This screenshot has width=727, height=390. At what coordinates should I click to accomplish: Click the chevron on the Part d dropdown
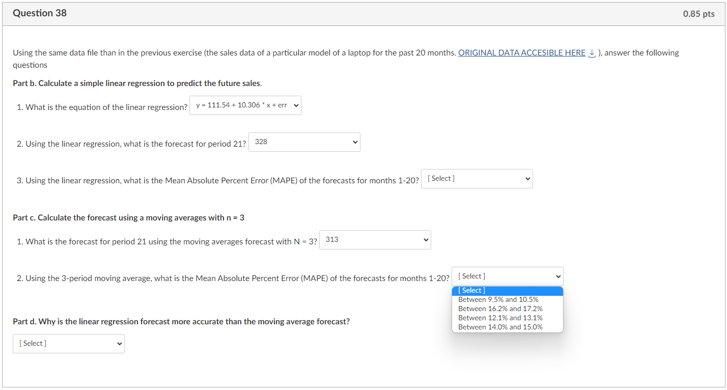(118, 343)
